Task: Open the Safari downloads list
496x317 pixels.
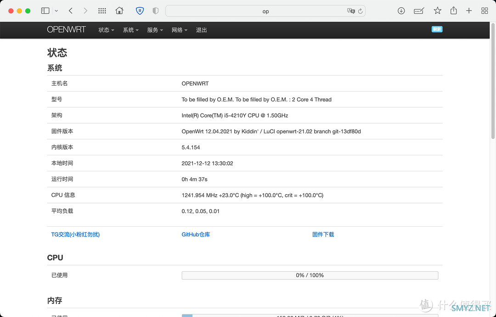Action: point(401,11)
